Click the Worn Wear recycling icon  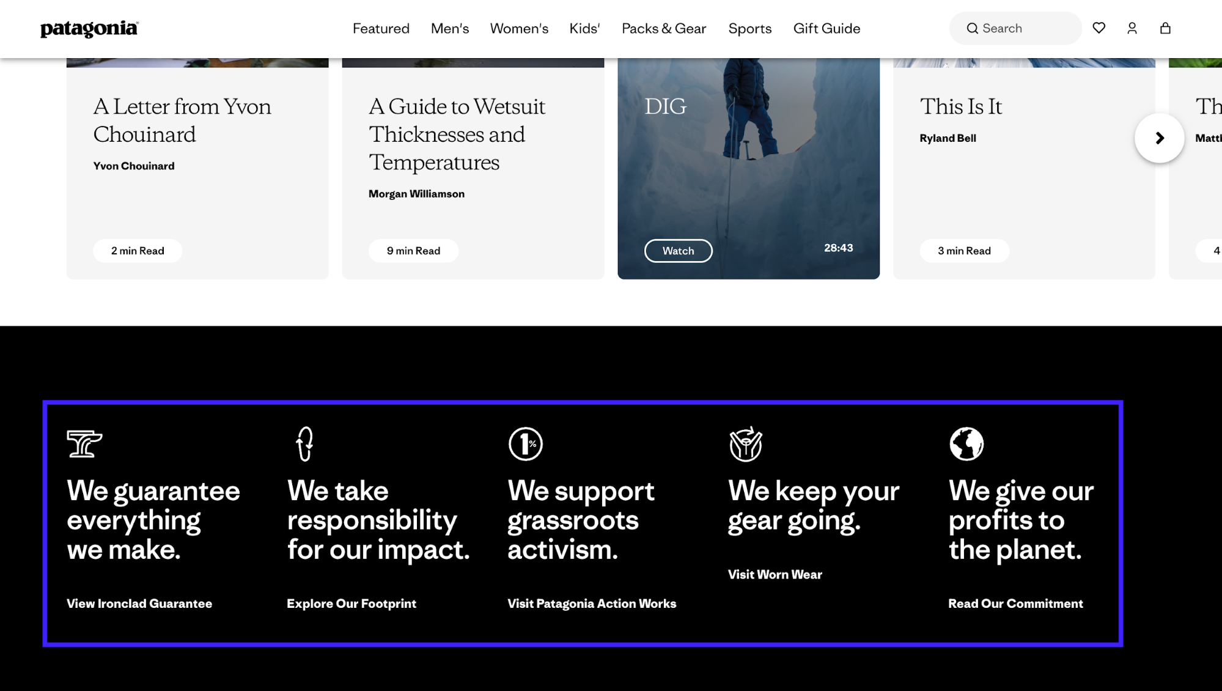tap(745, 443)
